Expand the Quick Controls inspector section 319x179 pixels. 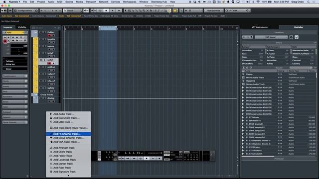15,122
